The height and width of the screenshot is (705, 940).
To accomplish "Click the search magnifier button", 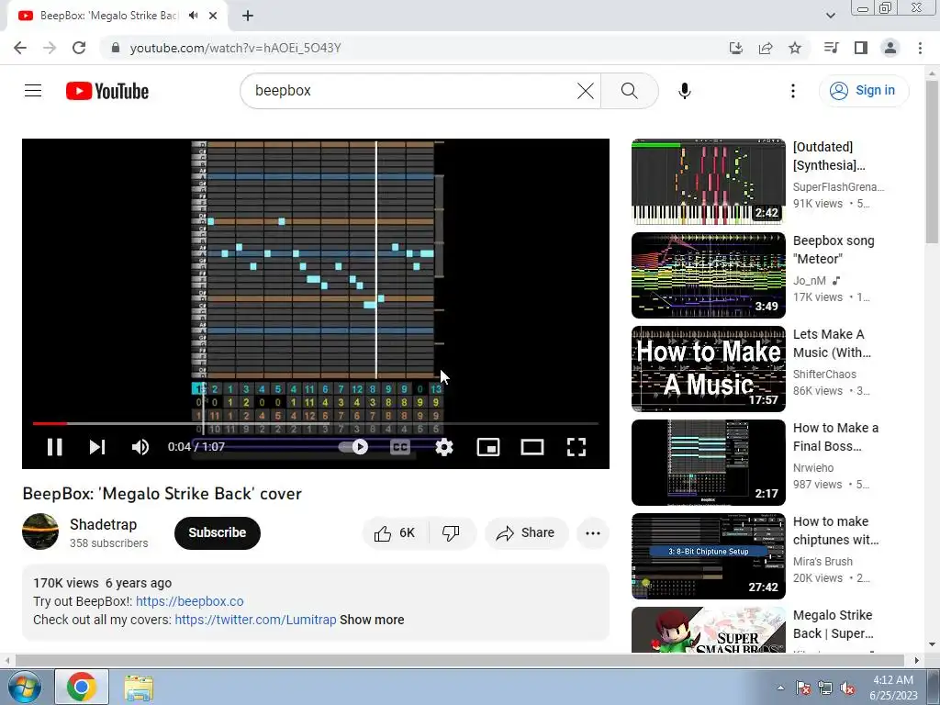I will (630, 91).
